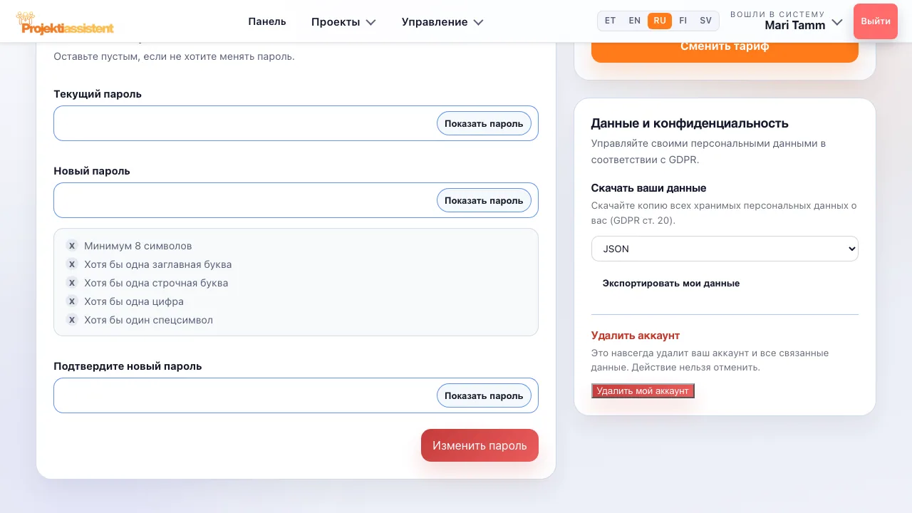
Task: Switch language to SV
Action: pyautogui.click(x=706, y=21)
